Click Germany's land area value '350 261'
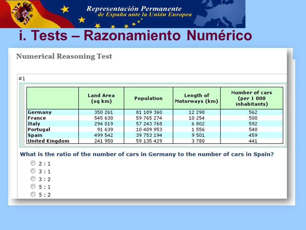The image size is (306, 230). pos(104,112)
